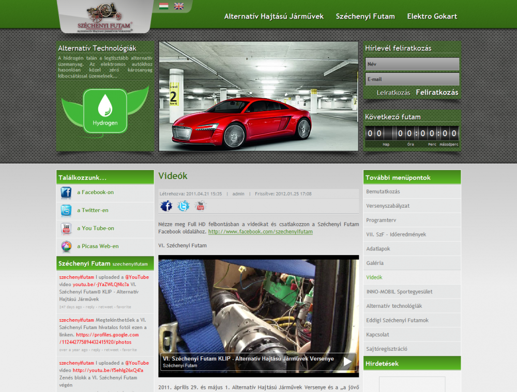Click favorite under the first tweet
This screenshot has height=392, width=517.
click(124, 307)
